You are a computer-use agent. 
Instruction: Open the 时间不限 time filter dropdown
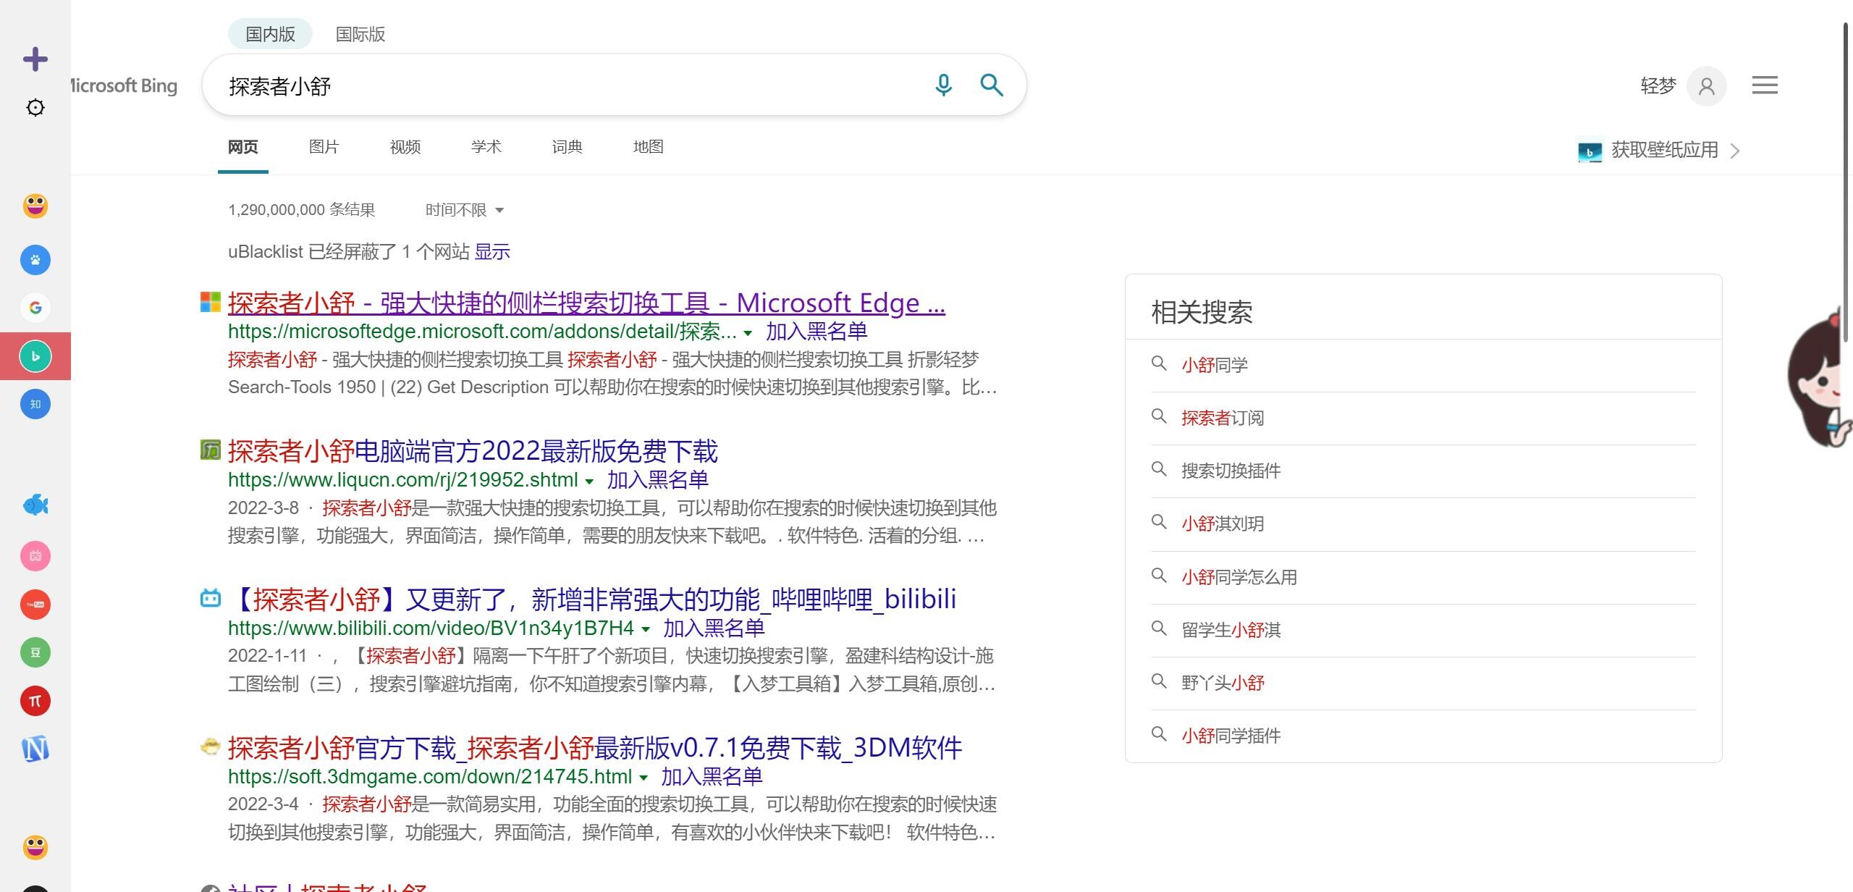coord(464,210)
